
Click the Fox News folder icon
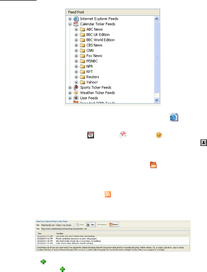coord(82,56)
